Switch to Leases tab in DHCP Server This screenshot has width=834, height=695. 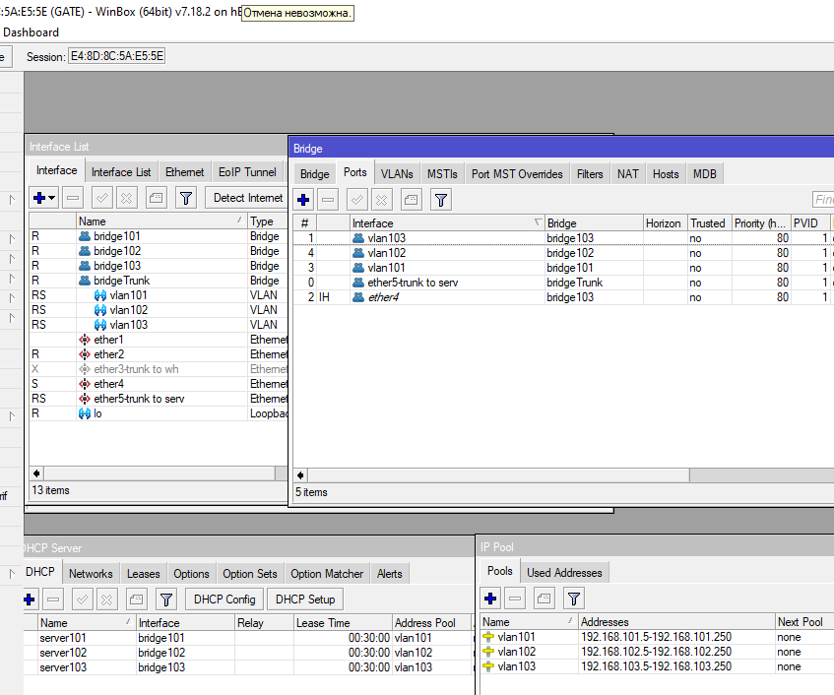[143, 574]
